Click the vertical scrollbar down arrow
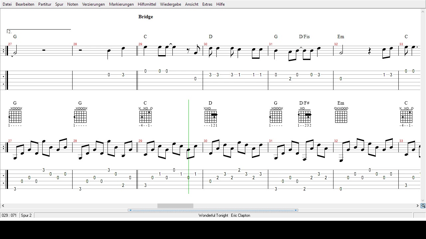This screenshot has height=239, width=426. pyautogui.click(x=423, y=200)
